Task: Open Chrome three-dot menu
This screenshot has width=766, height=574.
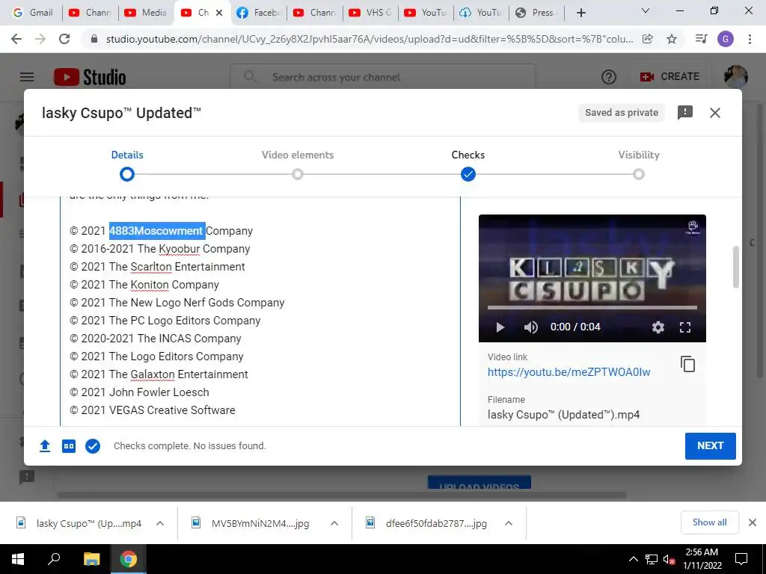Action: [750, 39]
